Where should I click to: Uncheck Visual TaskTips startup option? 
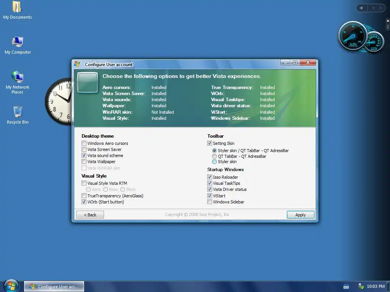[209, 183]
